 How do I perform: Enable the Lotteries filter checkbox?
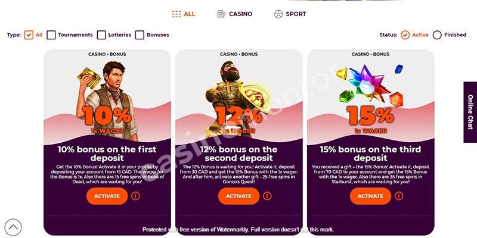coord(101,35)
